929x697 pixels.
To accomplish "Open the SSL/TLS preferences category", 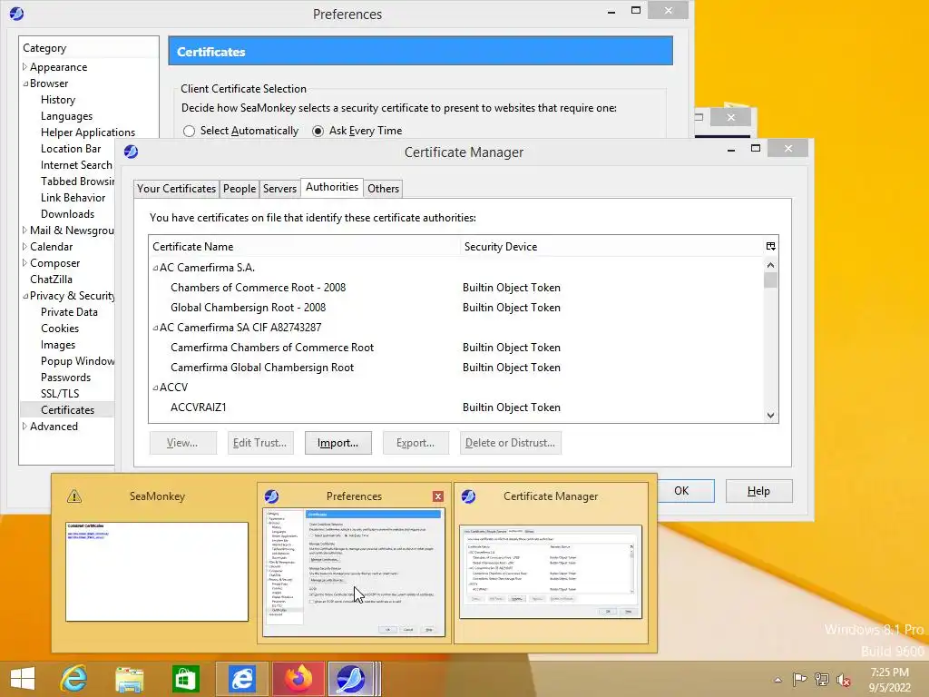I will [60, 394].
